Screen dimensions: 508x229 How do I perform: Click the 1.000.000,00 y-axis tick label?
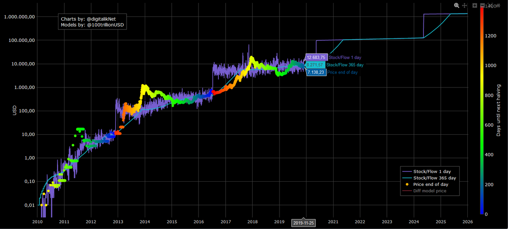(19, 16)
